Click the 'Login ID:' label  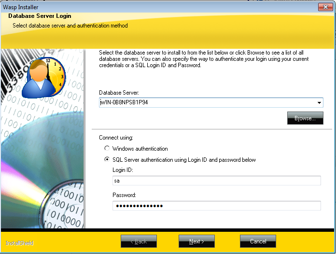click(123, 170)
